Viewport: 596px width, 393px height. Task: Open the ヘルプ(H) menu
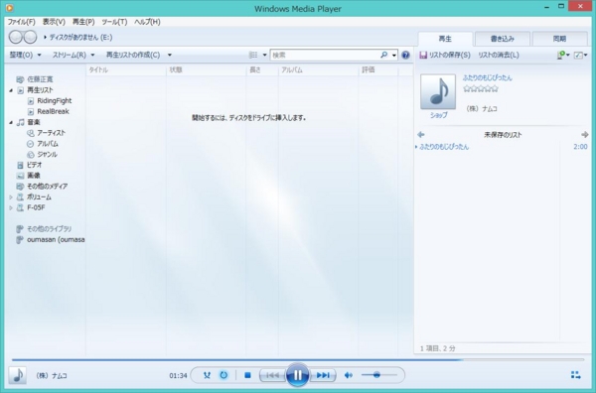147,22
